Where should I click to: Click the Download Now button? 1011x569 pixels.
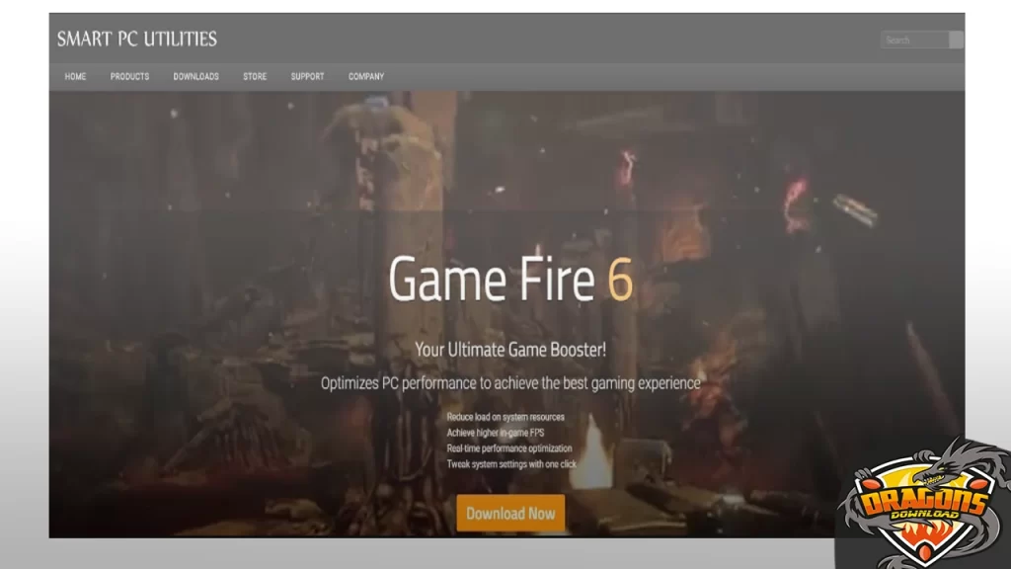(x=509, y=514)
